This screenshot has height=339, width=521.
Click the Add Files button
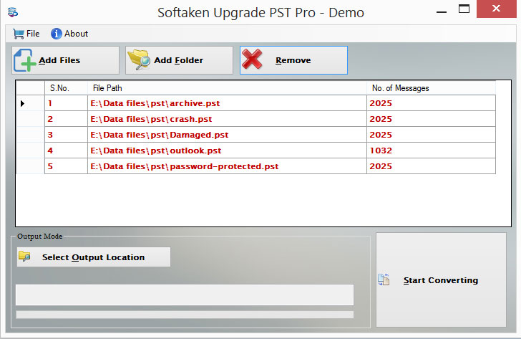click(x=65, y=60)
